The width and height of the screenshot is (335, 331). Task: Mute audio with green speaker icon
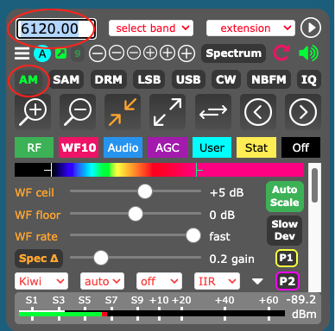(308, 53)
